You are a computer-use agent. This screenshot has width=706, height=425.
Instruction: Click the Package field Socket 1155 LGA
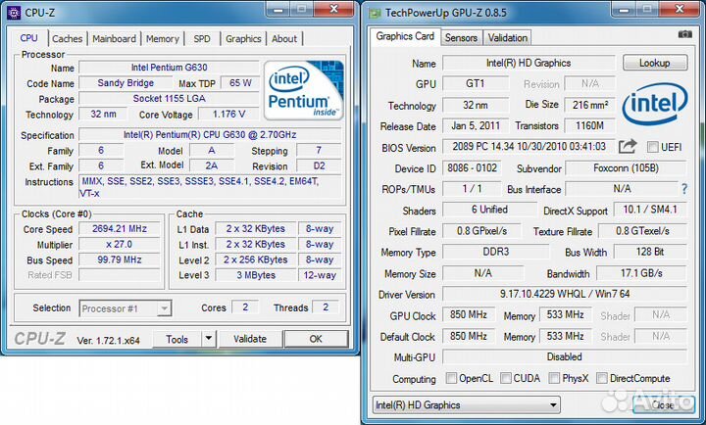(x=169, y=99)
